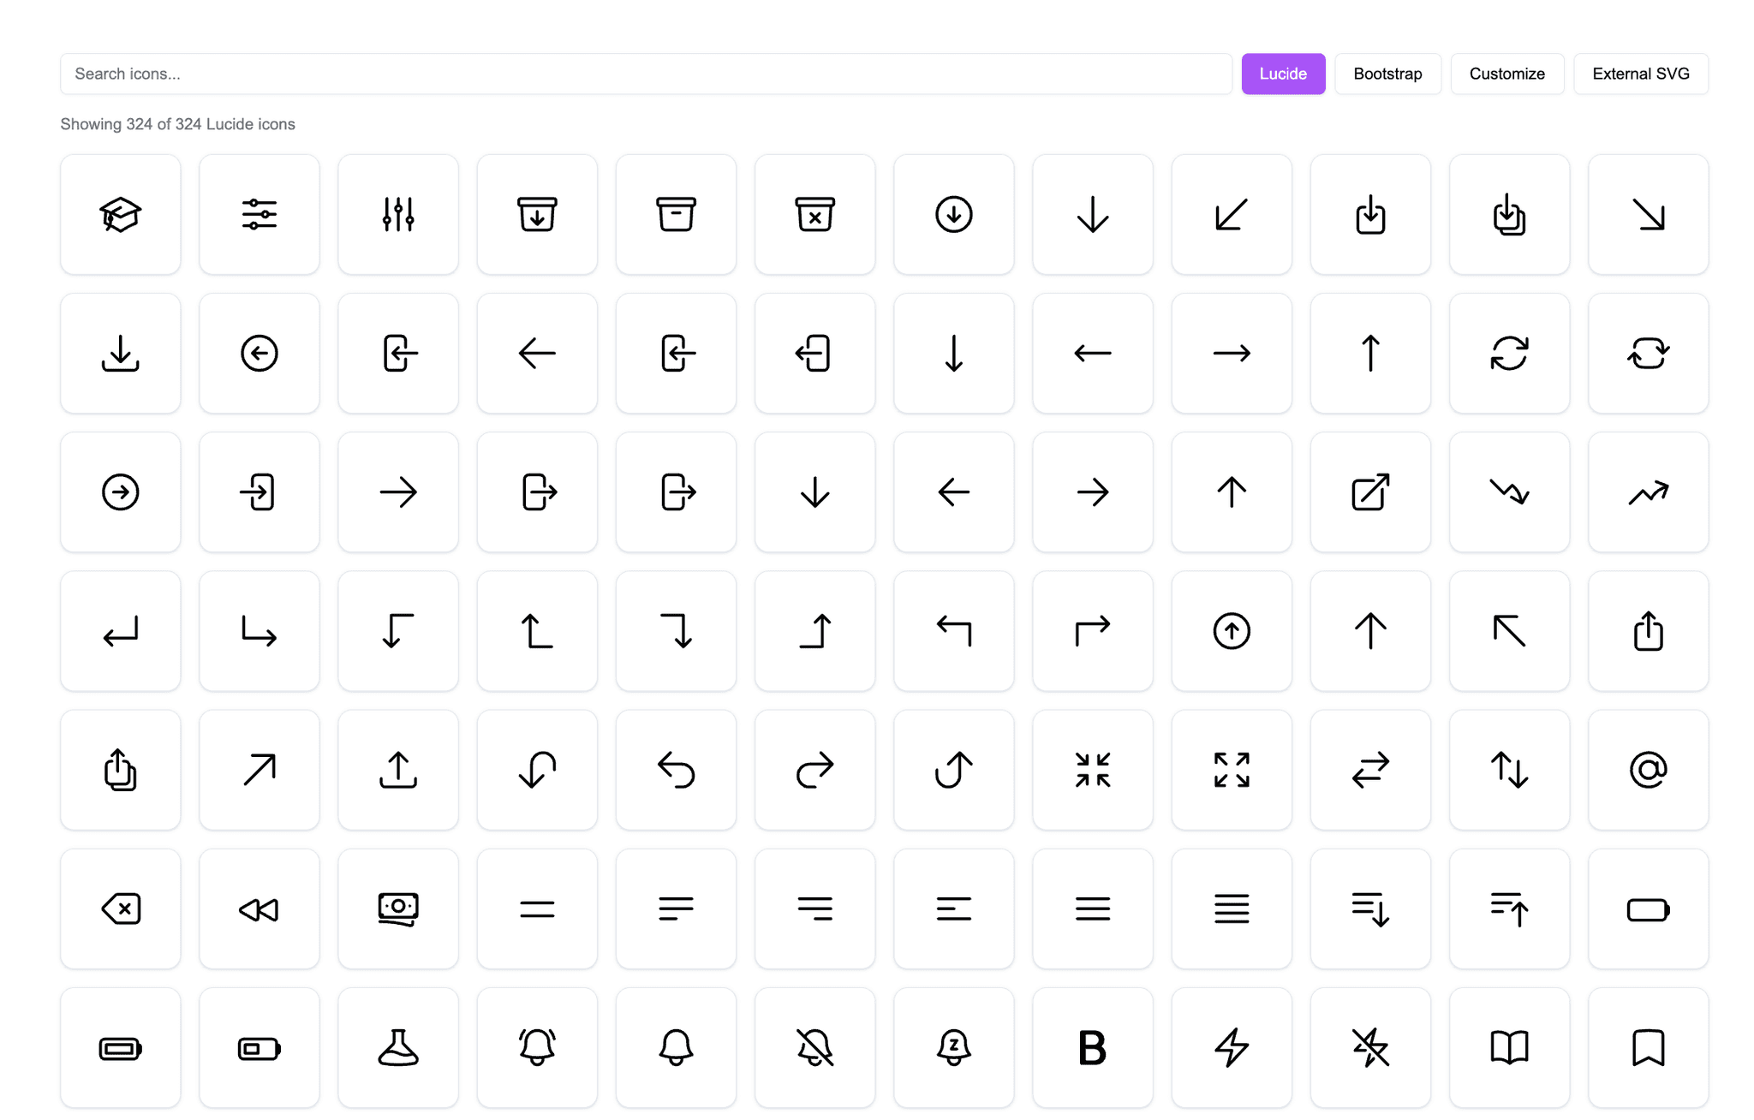Switch to the Bootstrap icon set
This screenshot has width=1754, height=1120.
[1387, 74]
